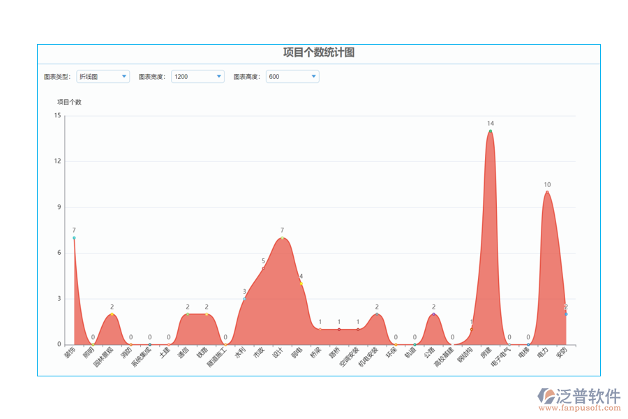The image size is (628, 419).
Task: Click the 园林景观 x-axis label
Action: [104, 356]
